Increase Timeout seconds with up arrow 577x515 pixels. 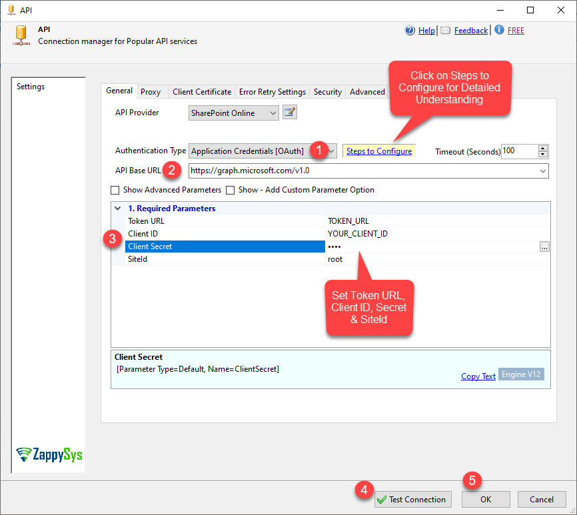pos(543,149)
